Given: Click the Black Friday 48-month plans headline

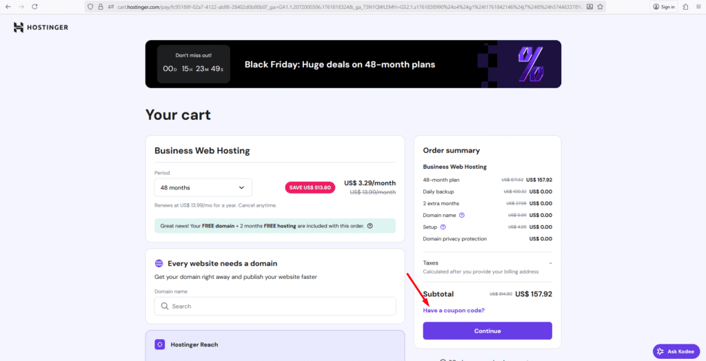Looking at the screenshot, I should (340, 64).
